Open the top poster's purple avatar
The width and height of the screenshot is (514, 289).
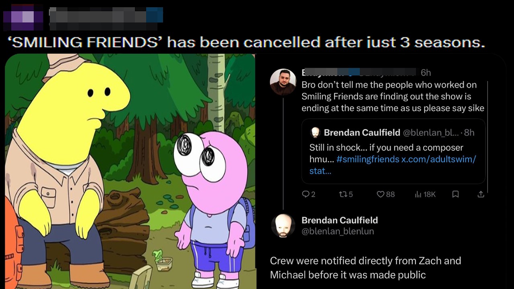23,17
